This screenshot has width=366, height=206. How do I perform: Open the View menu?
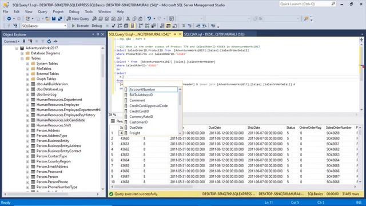tap(29, 11)
